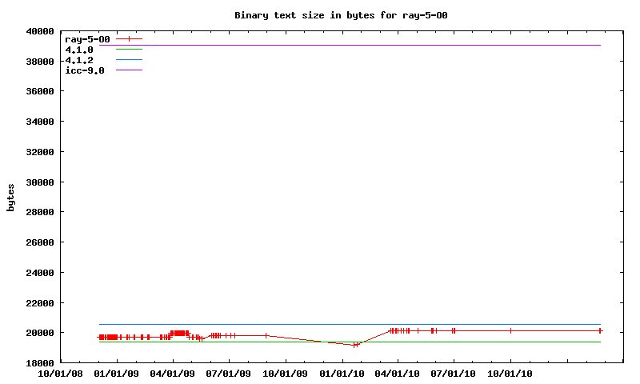
Task: Click the blue 4.1.2 legend line sample
Action: click(129, 60)
